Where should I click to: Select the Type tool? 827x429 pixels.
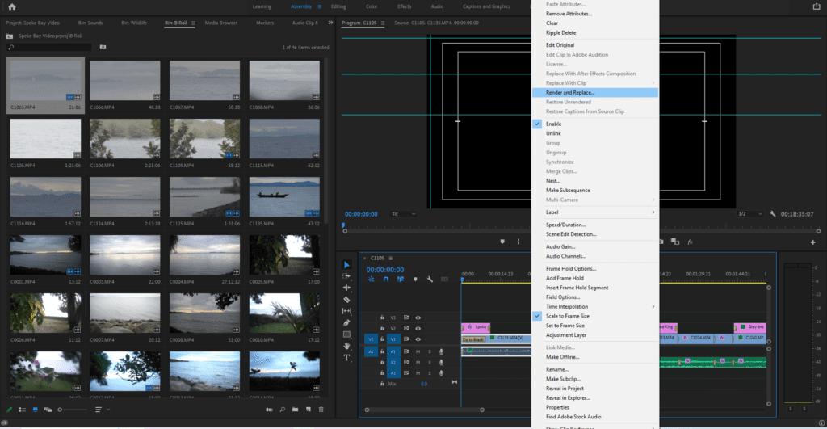346,357
